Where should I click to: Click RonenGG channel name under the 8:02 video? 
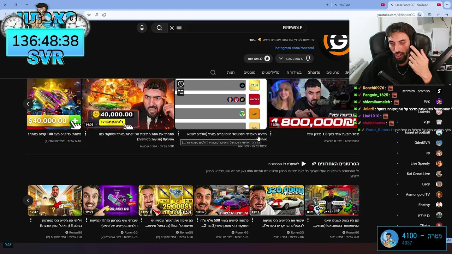(352, 232)
